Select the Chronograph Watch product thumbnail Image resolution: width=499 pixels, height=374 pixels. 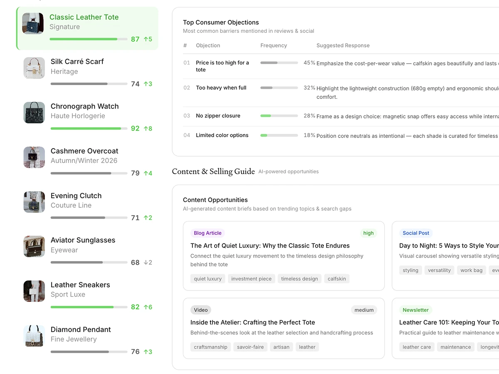pos(34,113)
